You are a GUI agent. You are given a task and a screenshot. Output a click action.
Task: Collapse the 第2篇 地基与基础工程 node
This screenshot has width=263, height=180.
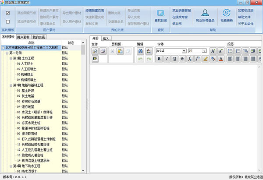click(x=11, y=85)
